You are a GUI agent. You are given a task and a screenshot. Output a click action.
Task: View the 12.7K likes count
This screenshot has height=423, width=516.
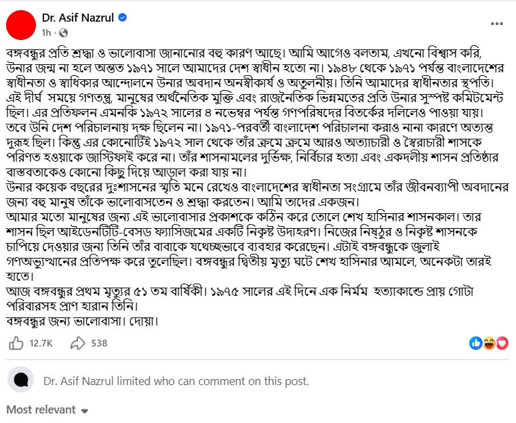click(x=41, y=343)
